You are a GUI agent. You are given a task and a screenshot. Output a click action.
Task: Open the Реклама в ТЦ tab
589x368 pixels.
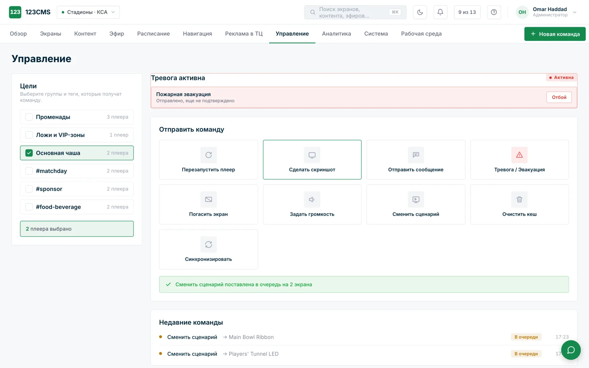[244, 34]
